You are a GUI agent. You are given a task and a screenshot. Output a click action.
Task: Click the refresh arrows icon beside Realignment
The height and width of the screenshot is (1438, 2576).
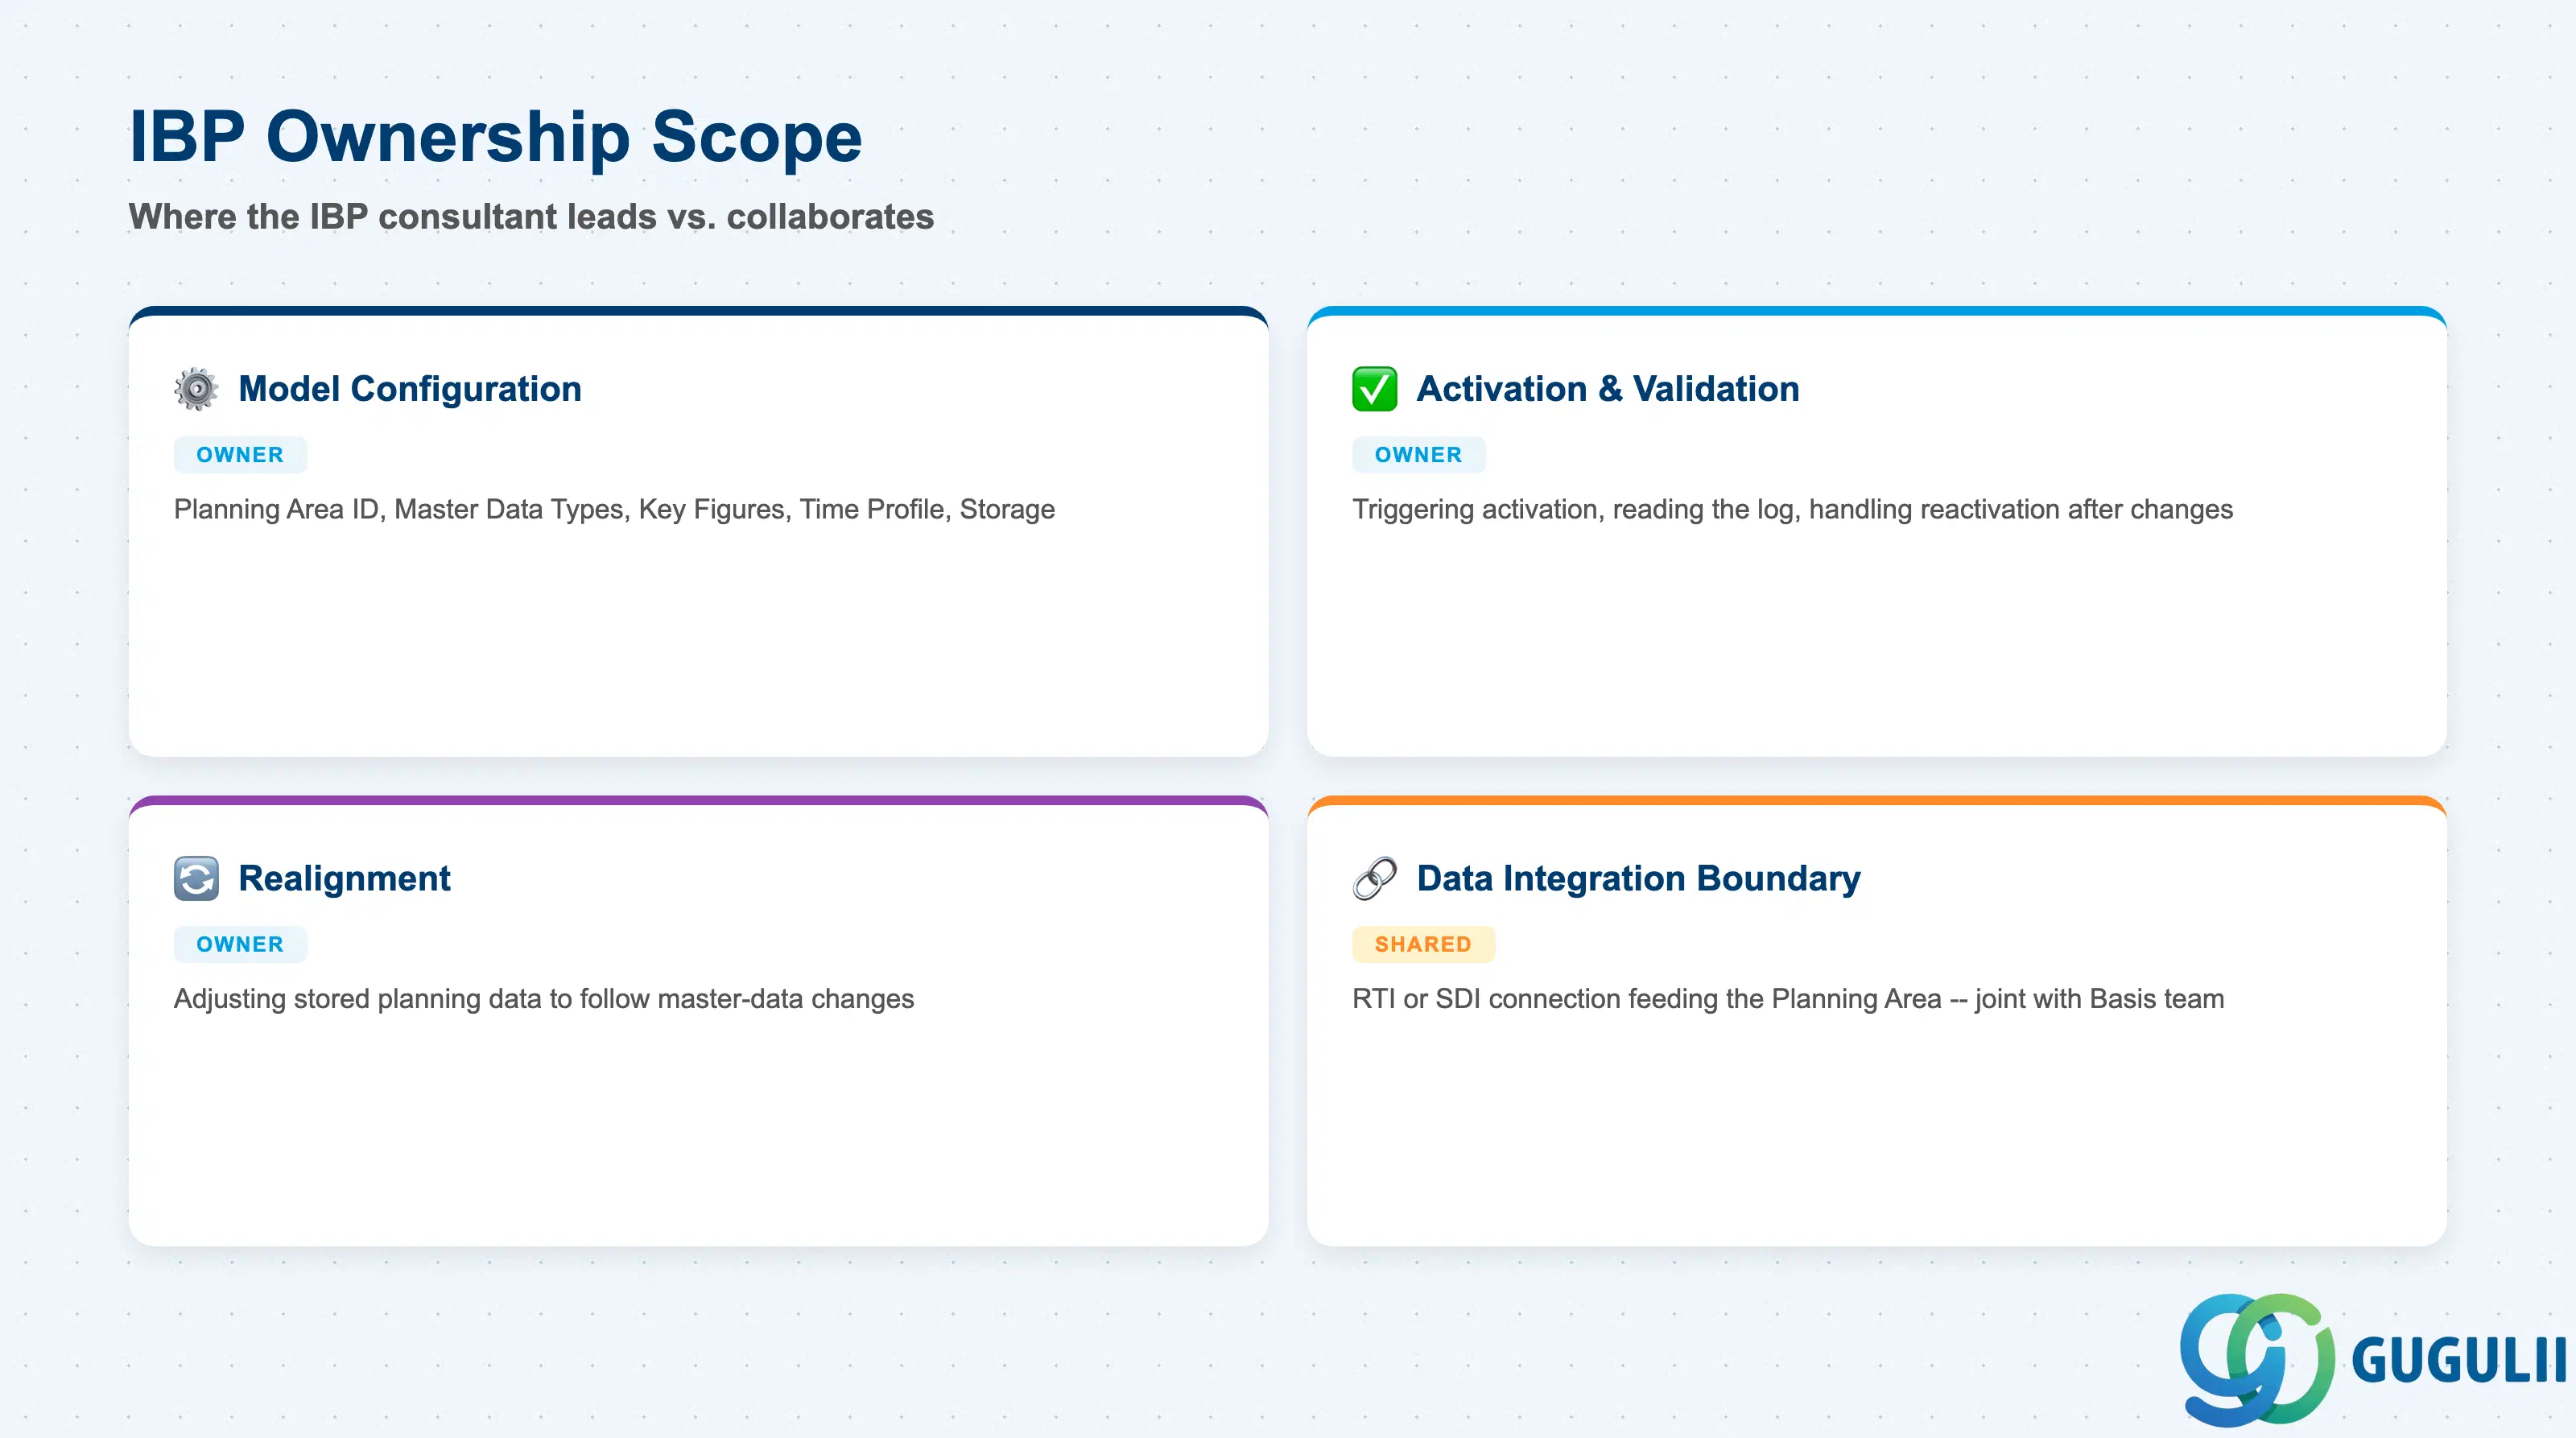coord(196,879)
